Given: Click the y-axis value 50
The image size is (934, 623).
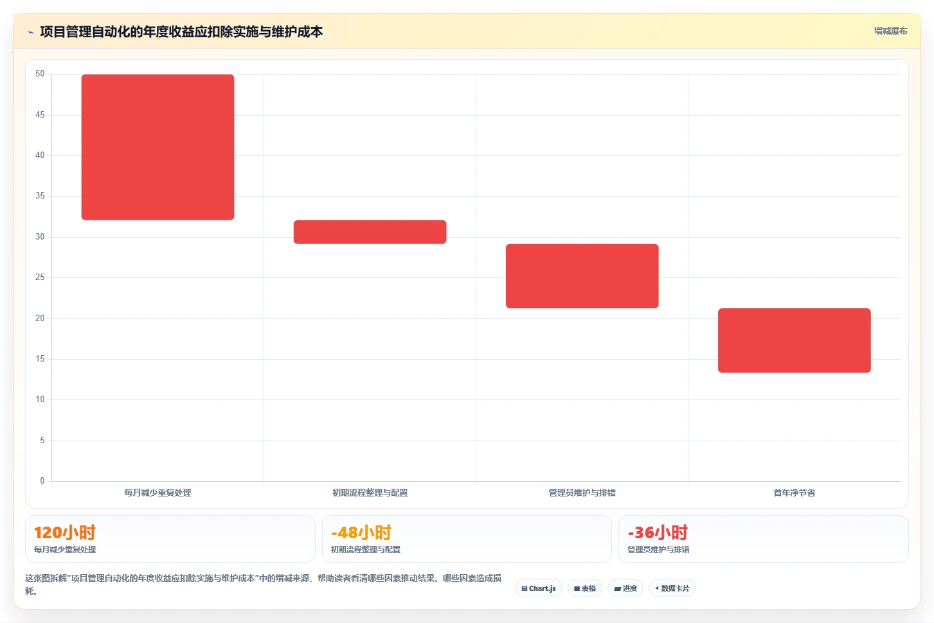Looking at the screenshot, I should point(40,74).
